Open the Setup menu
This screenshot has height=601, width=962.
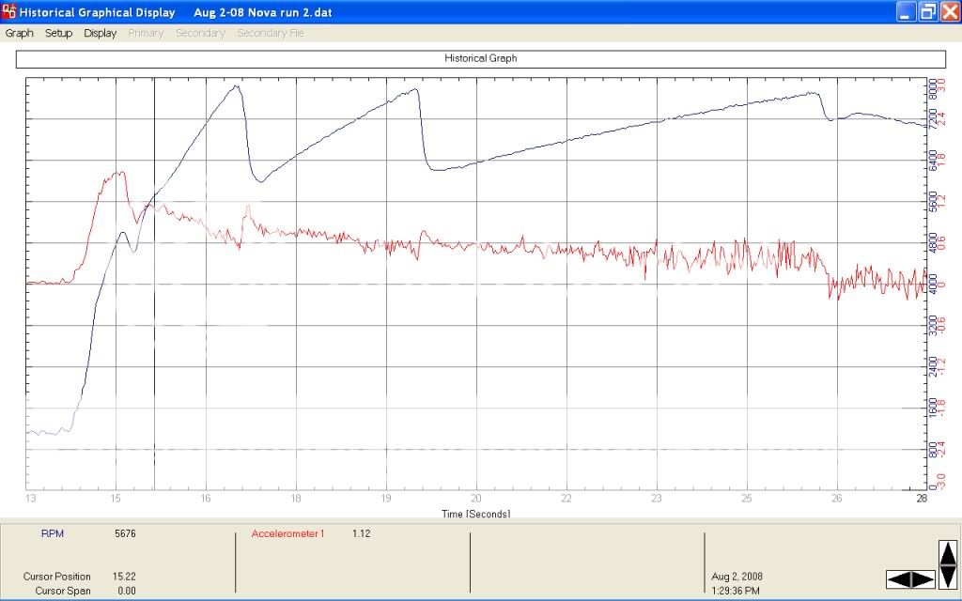58,33
